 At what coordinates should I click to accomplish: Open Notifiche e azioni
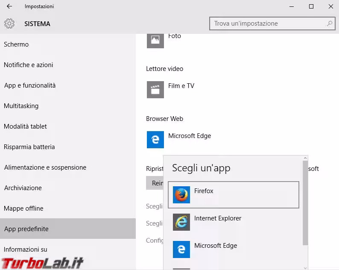(x=67, y=65)
